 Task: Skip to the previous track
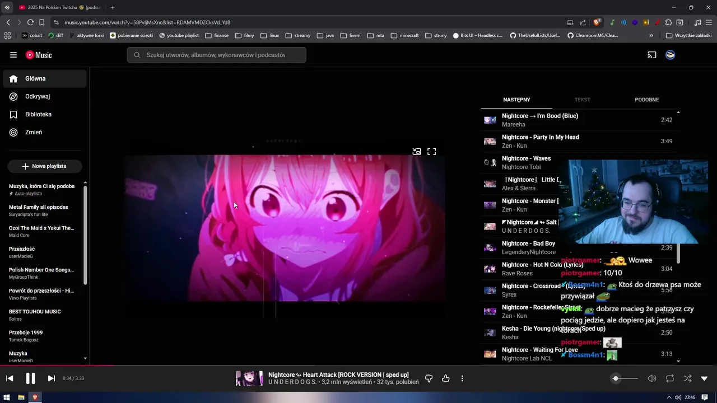point(10,378)
